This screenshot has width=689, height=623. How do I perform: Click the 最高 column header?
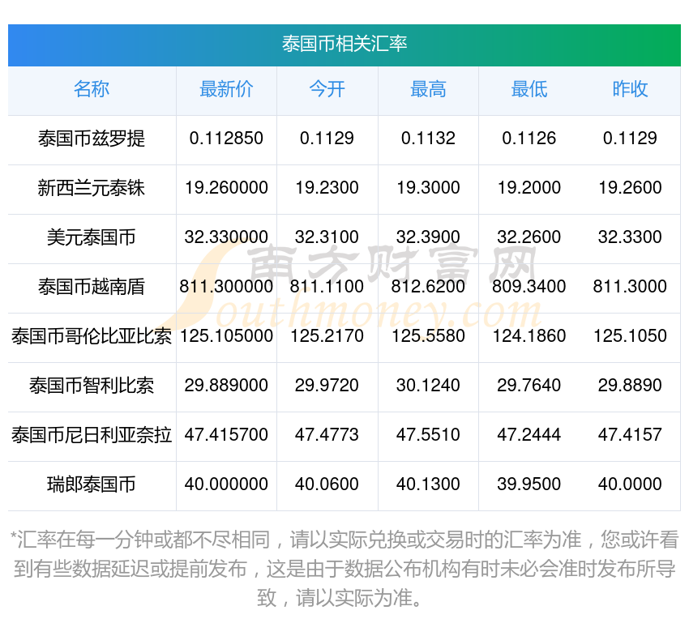point(428,89)
